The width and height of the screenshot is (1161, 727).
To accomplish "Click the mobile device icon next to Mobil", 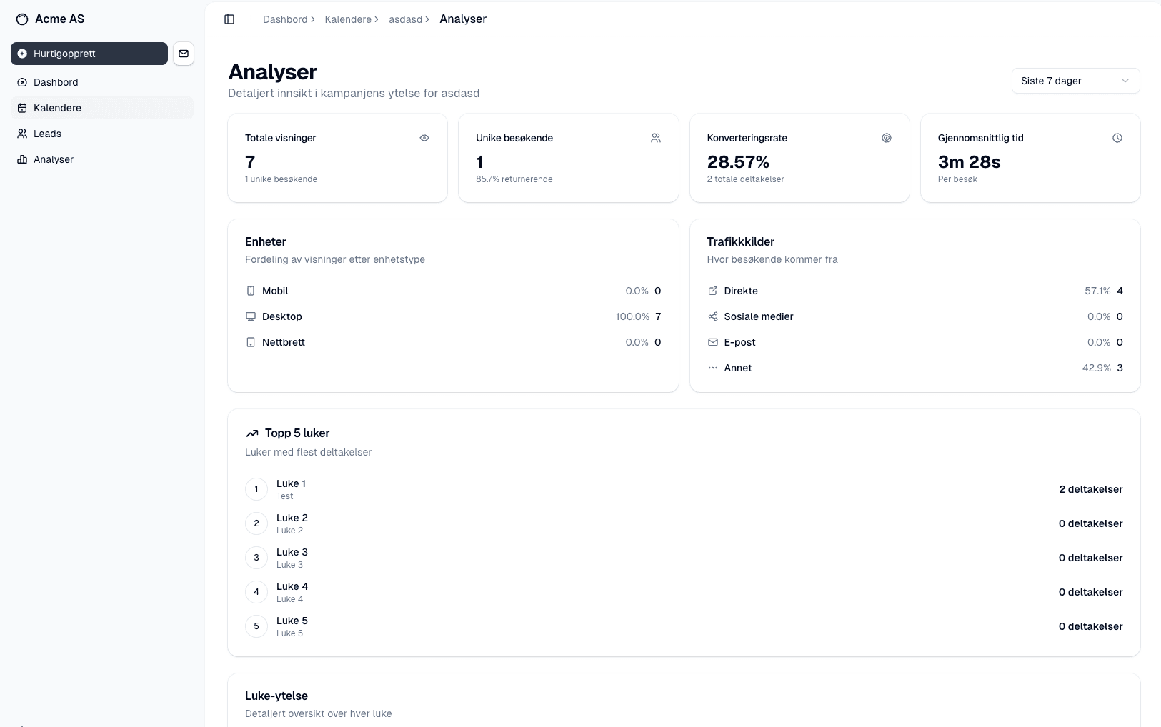I will [x=250, y=291].
